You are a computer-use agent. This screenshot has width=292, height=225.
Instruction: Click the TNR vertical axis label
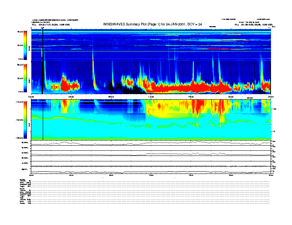click(29, 125)
